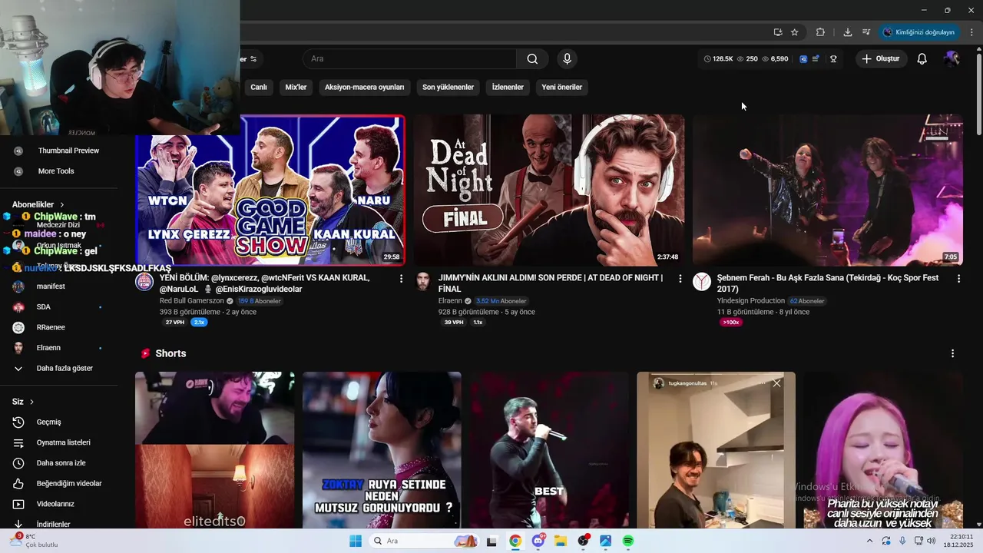Open the Shorts section three-dot menu

pos(952,353)
